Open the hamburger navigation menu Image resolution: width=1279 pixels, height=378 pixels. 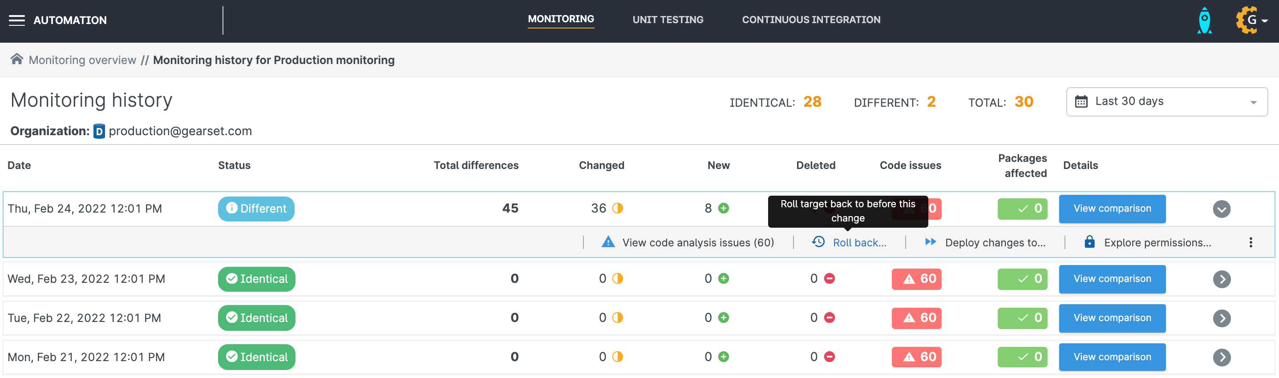(x=17, y=20)
